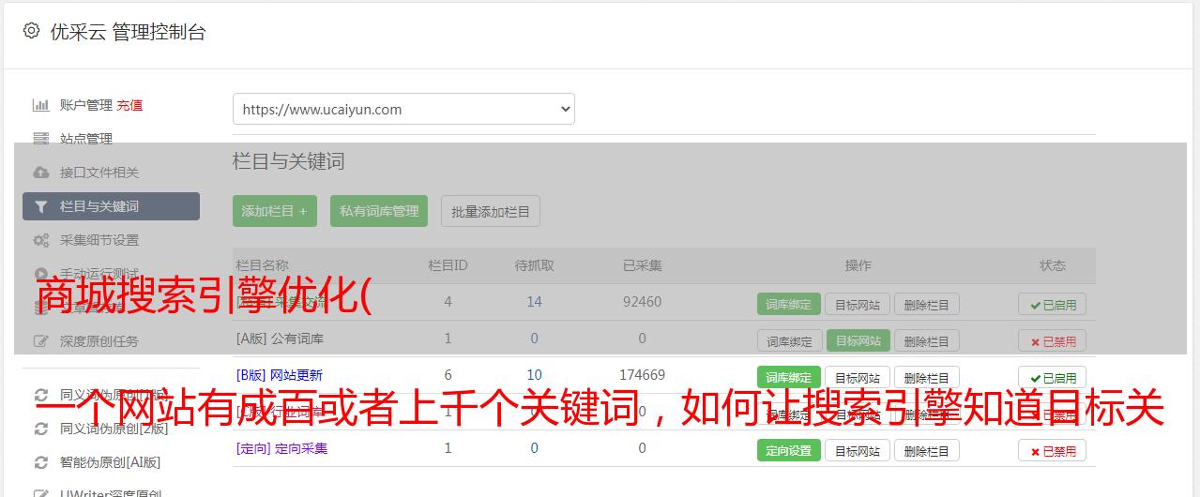Click the pending count 14 link
Viewport: 1200px width, 497px height.
(534, 302)
